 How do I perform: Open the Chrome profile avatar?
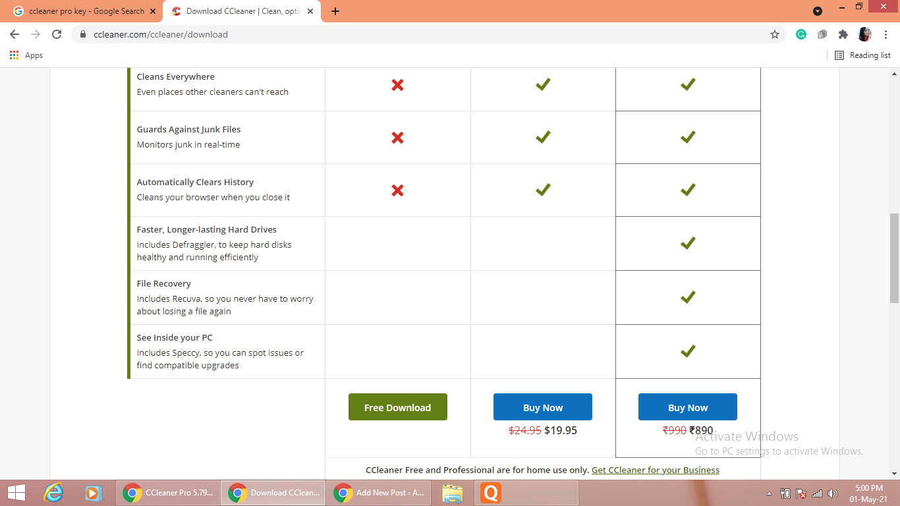[x=864, y=34]
